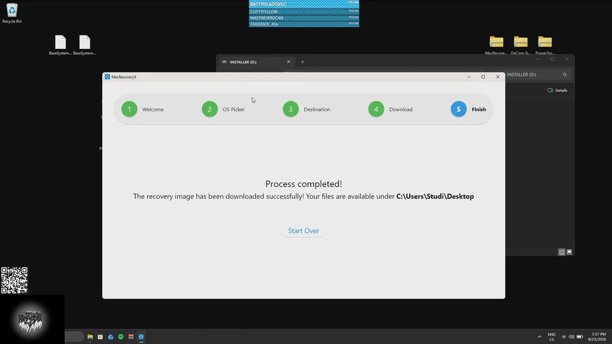Select the first BaseSystem file on desktop
This screenshot has height=344, width=612.
(60, 45)
